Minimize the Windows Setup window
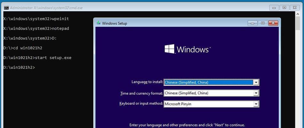This screenshot has width=304, height=128. click(253, 23)
